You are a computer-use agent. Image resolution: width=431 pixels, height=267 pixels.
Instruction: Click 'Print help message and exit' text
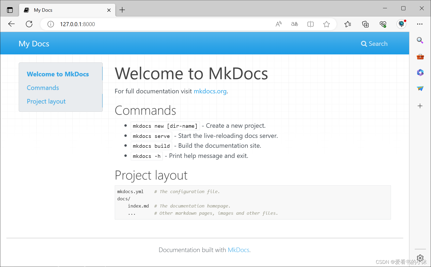point(208,156)
